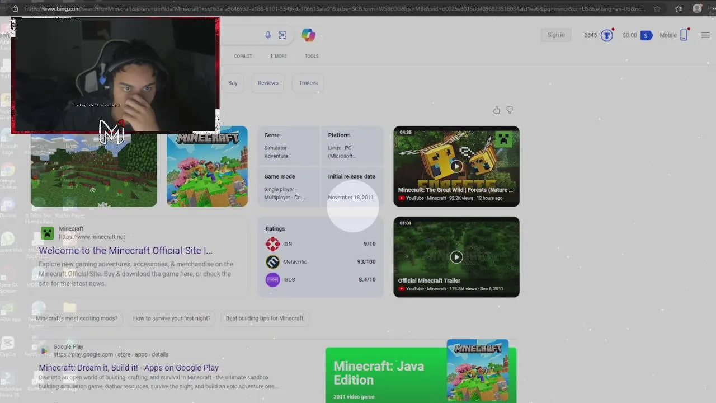The image size is (716, 403).
Task: Click the www.minecraft.net URL
Action: (92, 237)
